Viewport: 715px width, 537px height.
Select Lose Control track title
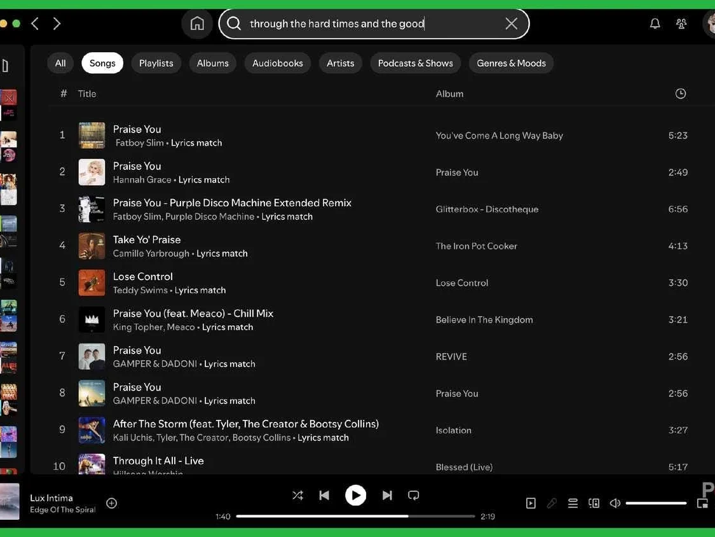[143, 277]
